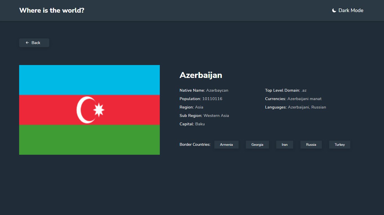384x215 pixels.
Task: Open border country Armenia
Action: click(x=226, y=145)
